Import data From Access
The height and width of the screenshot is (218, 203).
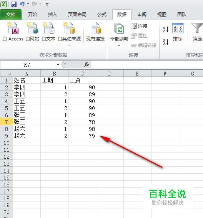pos(13,32)
